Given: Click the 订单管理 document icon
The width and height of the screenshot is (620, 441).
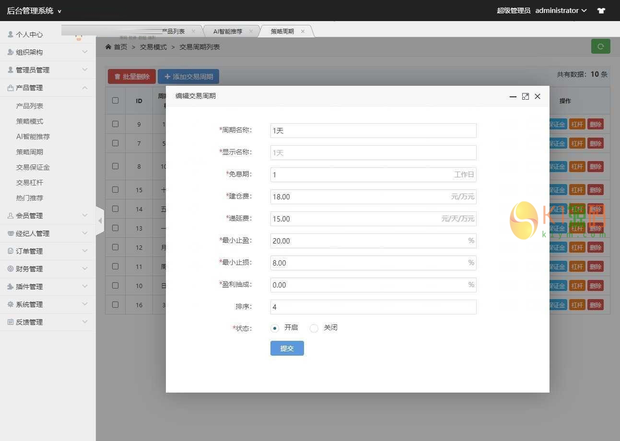Looking at the screenshot, I should point(11,251).
